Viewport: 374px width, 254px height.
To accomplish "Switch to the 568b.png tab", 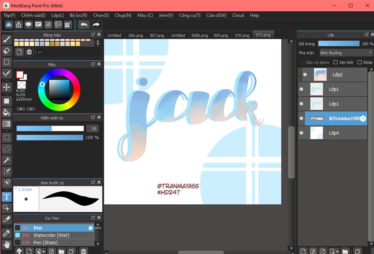I will pyautogui.click(x=200, y=35).
